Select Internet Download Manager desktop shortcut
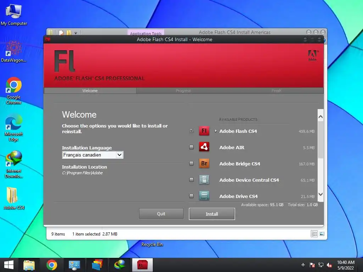The width and height of the screenshot is (363, 272). pos(14,164)
